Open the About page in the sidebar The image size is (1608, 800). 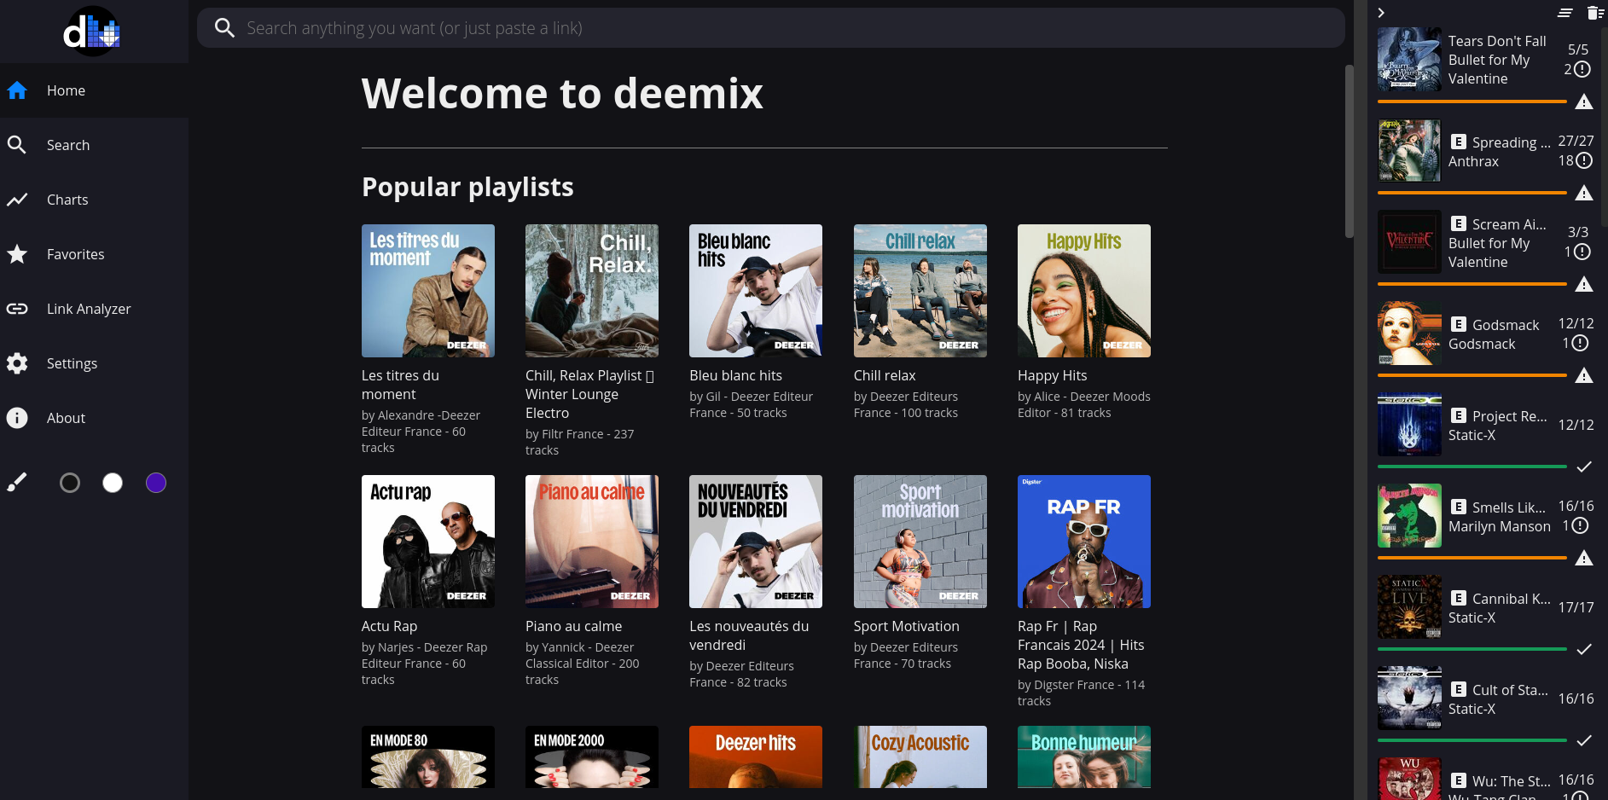[66, 418]
